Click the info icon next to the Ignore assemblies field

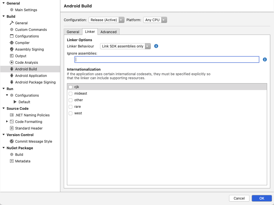265,59
